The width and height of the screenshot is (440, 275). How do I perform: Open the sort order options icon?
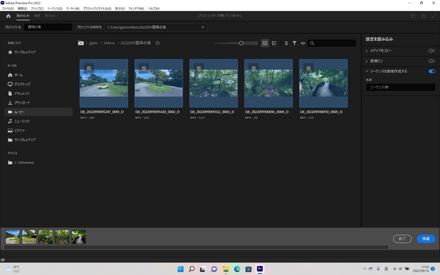[286, 43]
